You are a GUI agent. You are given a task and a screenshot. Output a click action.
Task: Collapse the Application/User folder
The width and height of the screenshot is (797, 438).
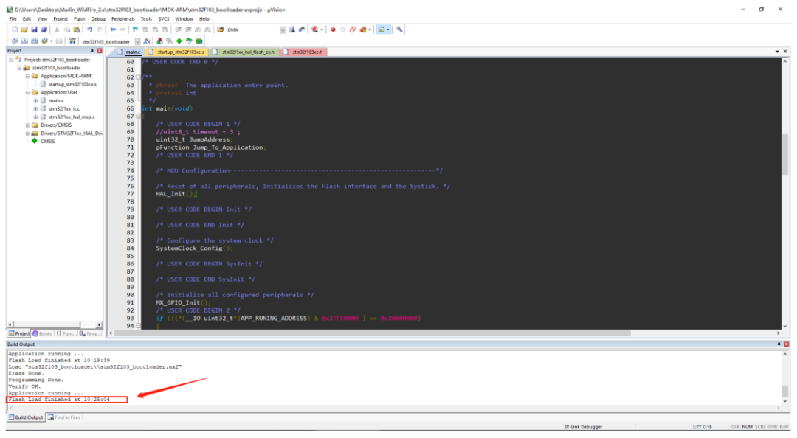pos(27,92)
